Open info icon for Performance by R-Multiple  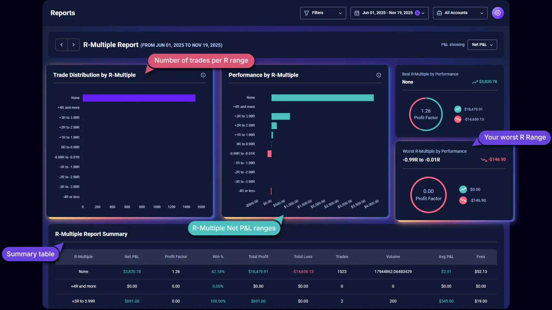pyautogui.click(x=378, y=75)
